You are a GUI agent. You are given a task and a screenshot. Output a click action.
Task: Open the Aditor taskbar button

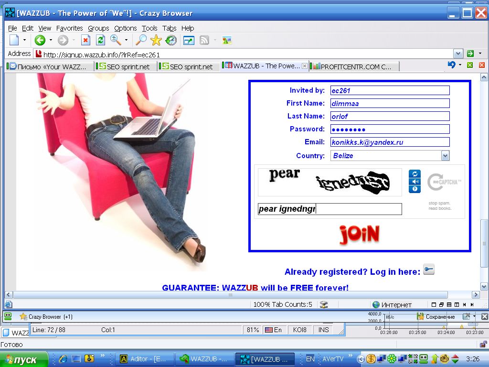[143, 359]
